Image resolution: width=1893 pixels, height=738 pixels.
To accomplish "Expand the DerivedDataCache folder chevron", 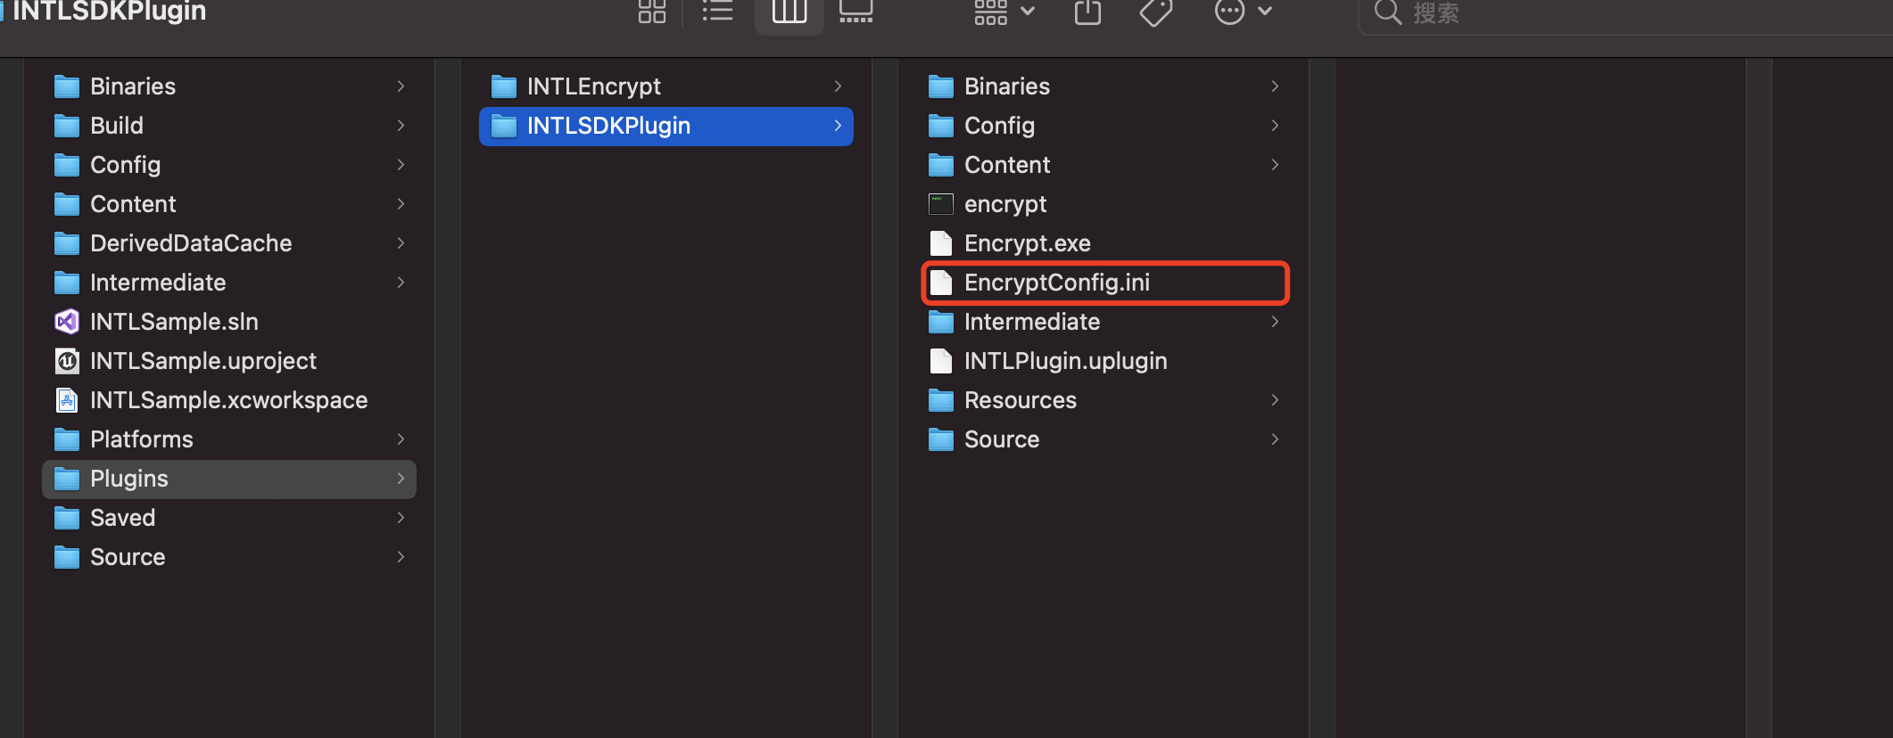I will (x=401, y=243).
